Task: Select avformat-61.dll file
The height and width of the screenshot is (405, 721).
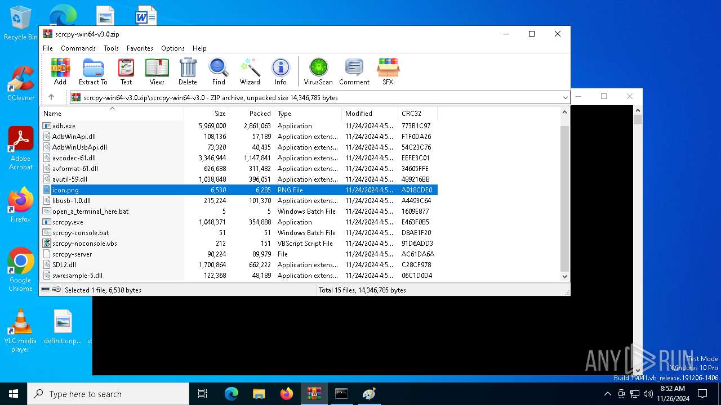Action: [x=239, y=169]
